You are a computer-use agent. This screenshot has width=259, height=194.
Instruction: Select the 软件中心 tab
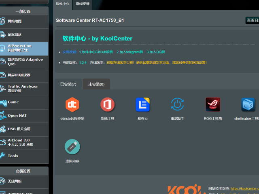point(62,4)
